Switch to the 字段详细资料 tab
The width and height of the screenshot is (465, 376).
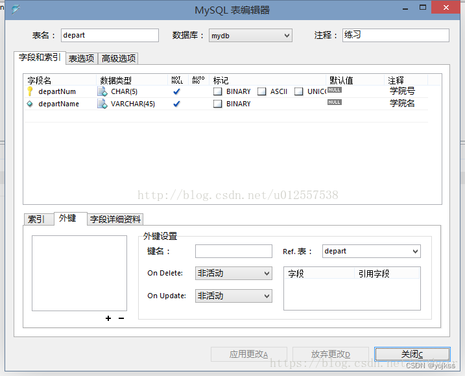(115, 219)
